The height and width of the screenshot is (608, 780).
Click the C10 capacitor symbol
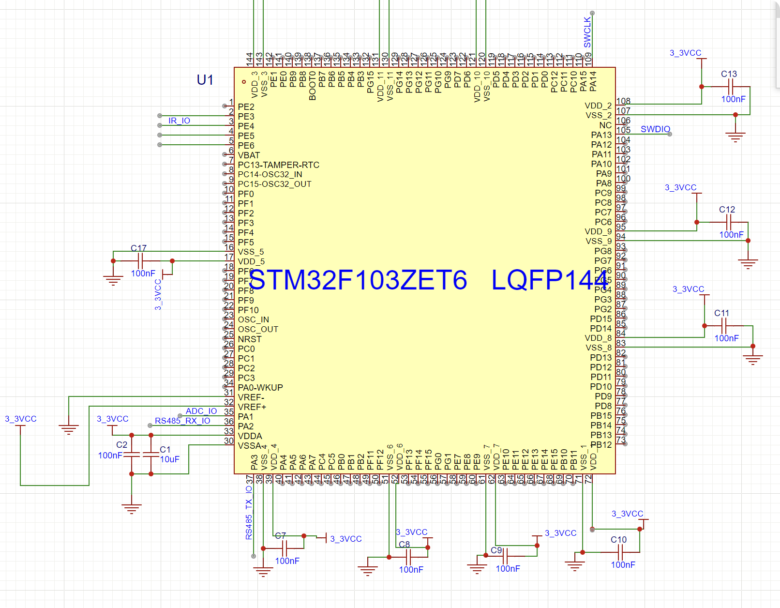[x=621, y=552]
